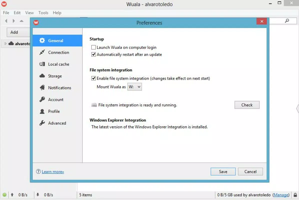Expand the alvarotoledo tree node

[5, 43]
